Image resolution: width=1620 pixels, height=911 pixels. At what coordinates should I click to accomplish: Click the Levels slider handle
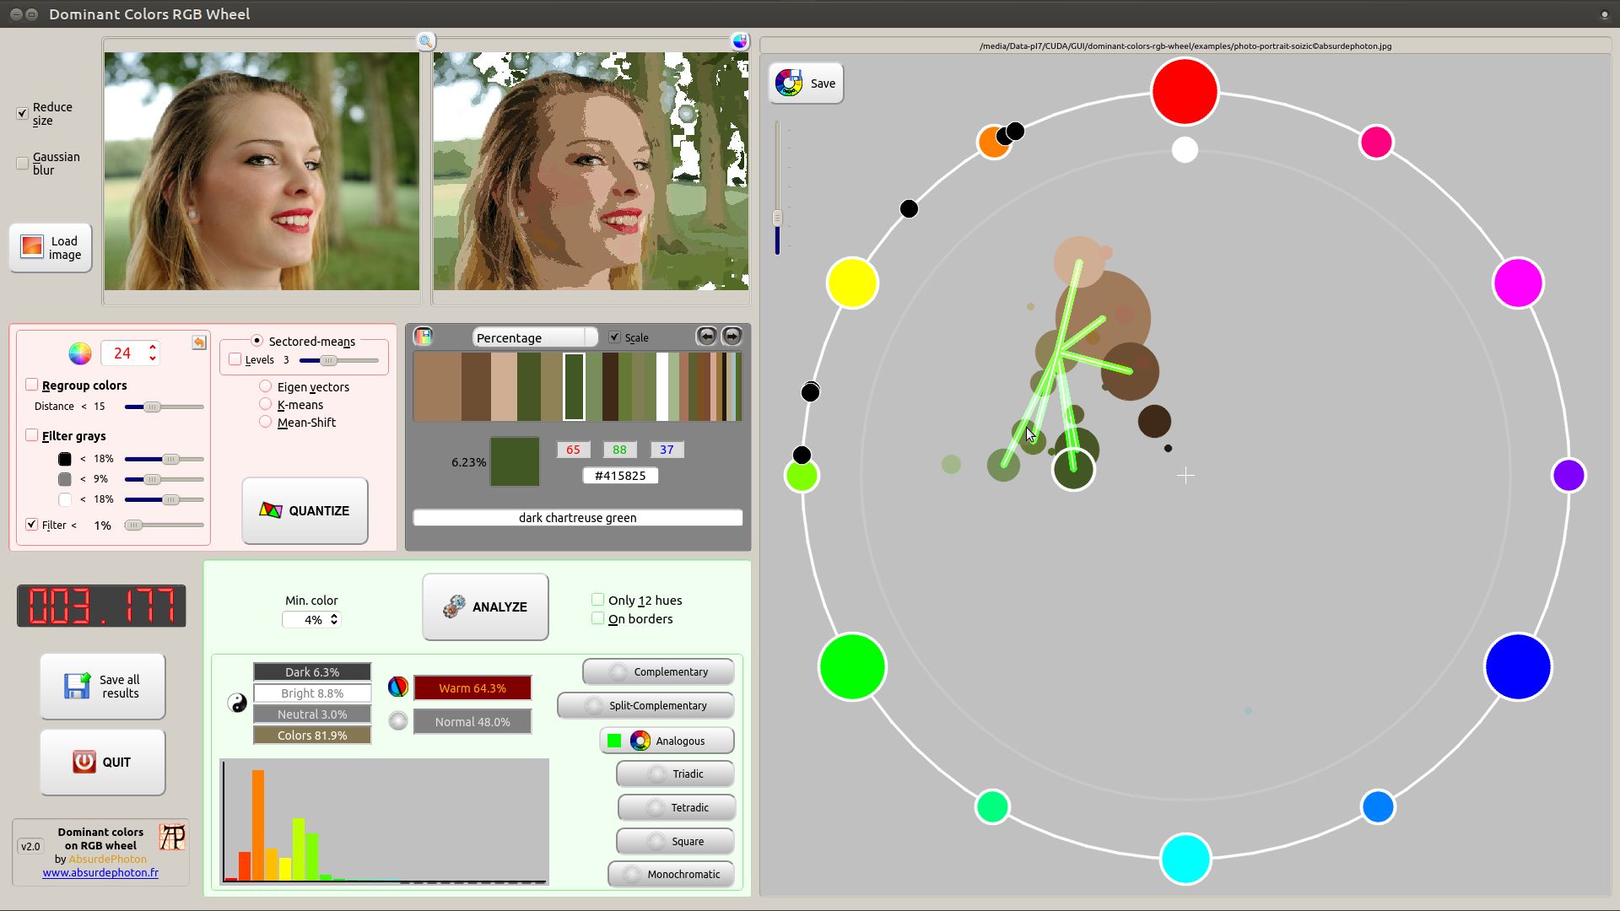pos(329,360)
